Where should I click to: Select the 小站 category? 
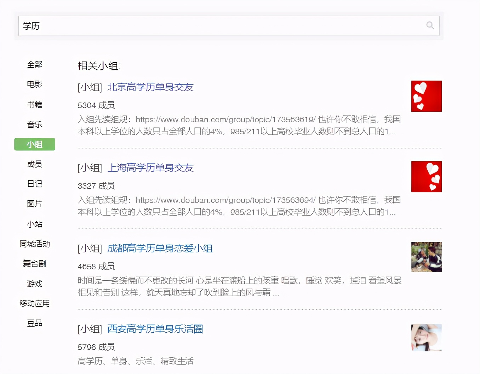click(x=35, y=224)
